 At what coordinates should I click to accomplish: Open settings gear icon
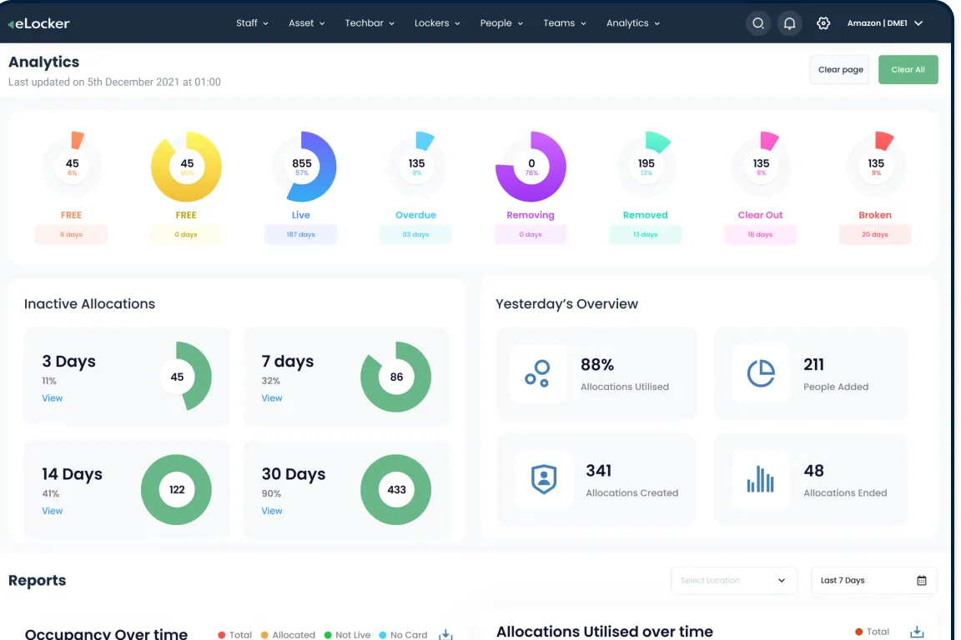(823, 23)
